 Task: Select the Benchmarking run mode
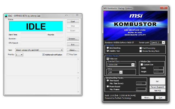point(107,48)
